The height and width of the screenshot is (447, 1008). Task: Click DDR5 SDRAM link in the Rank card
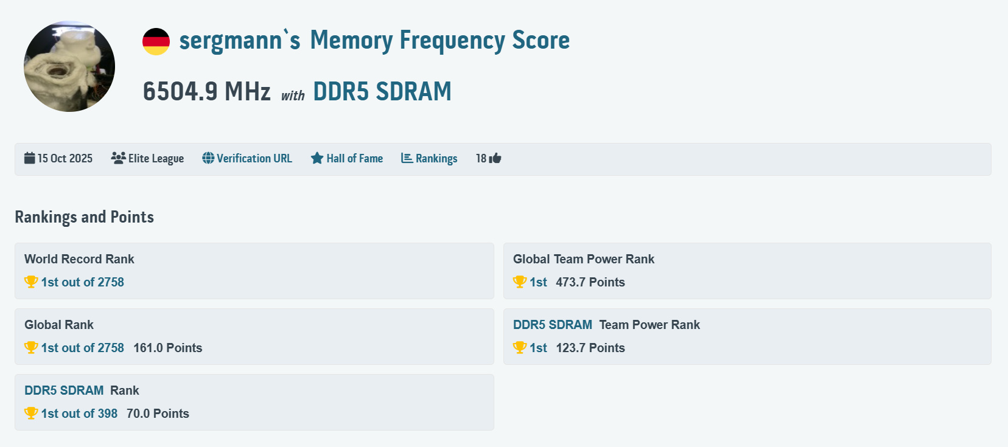pos(64,390)
